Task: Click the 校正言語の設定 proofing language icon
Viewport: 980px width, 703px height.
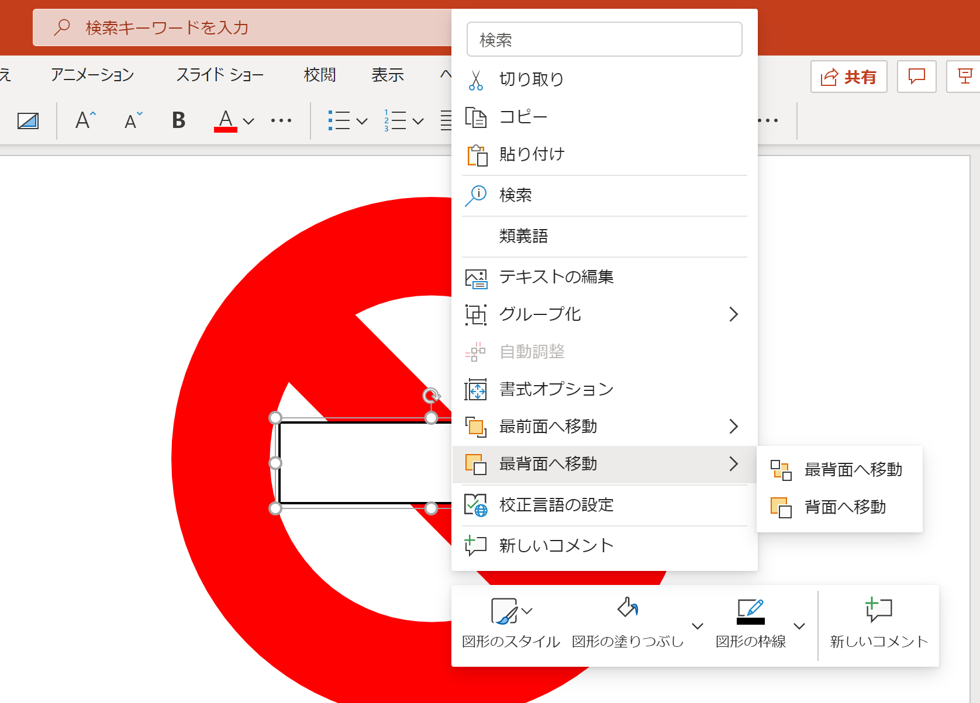Action: [476, 505]
